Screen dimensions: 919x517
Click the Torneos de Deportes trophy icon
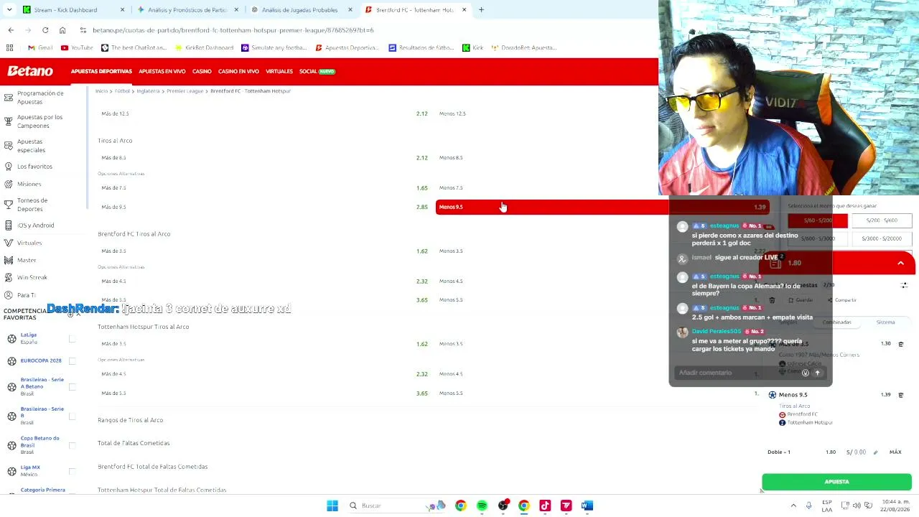9,205
